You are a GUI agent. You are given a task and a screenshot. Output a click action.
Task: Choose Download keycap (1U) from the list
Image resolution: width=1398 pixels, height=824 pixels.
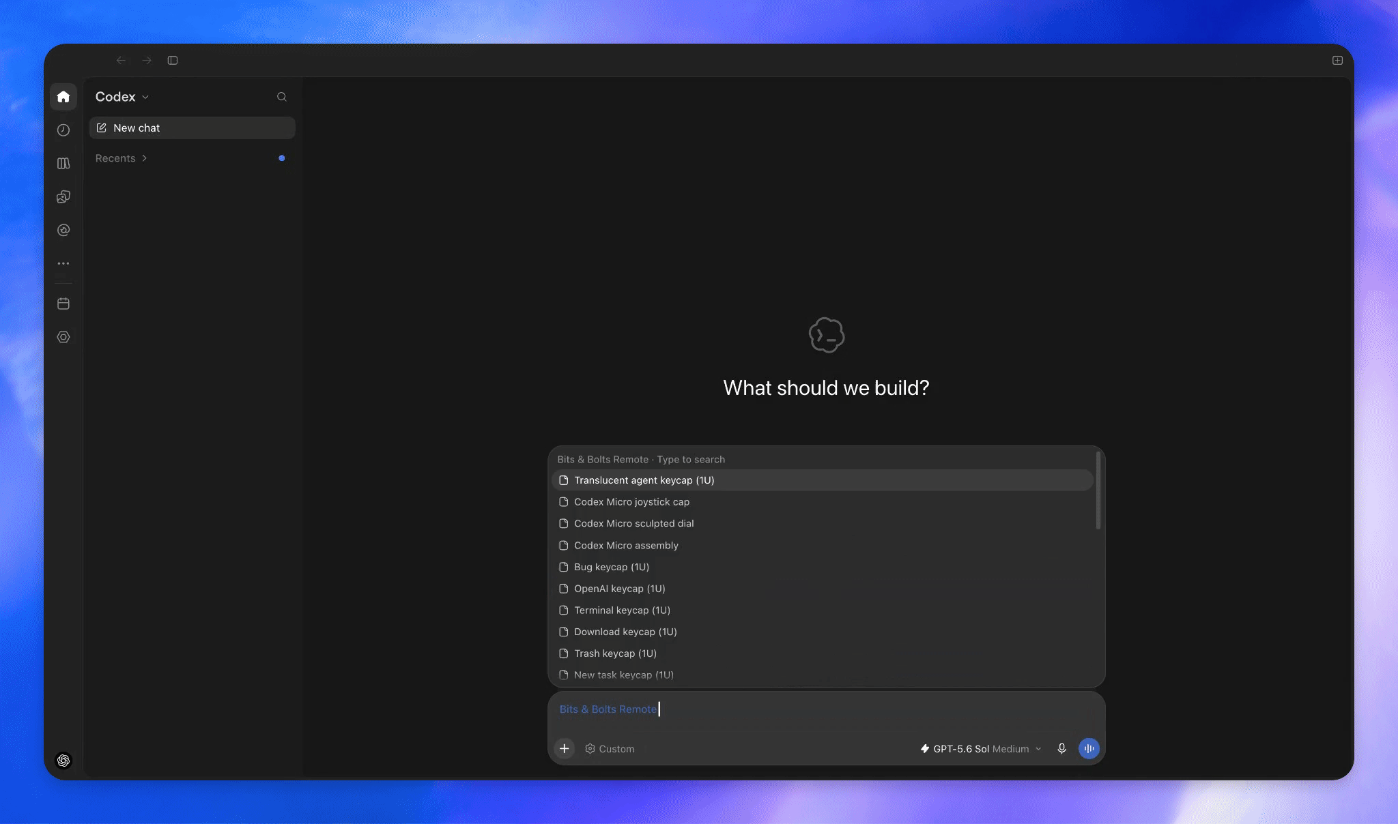pyautogui.click(x=822, y=632)
